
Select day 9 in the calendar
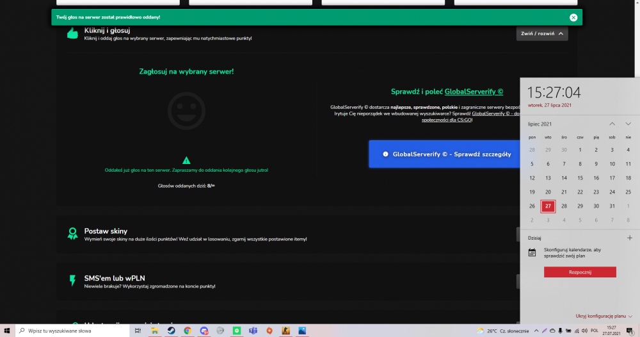596,164
